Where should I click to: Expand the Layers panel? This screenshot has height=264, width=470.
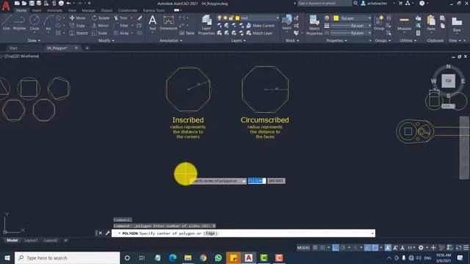238,40
